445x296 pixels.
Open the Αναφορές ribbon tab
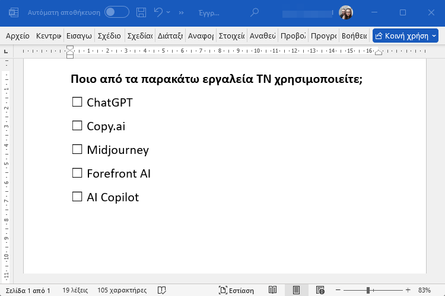(x=201, y=36)
